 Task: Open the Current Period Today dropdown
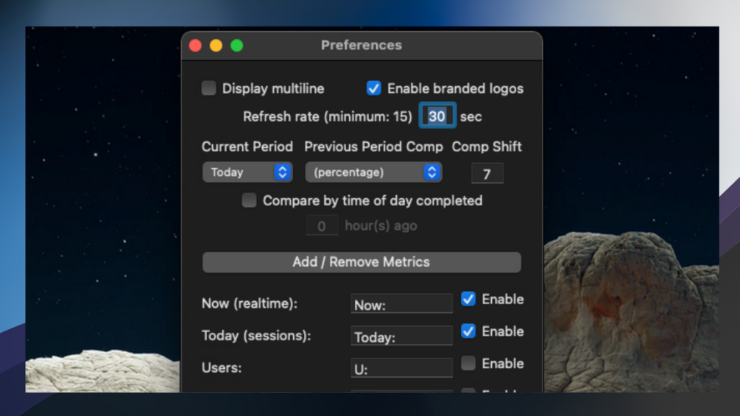(247, 172)
